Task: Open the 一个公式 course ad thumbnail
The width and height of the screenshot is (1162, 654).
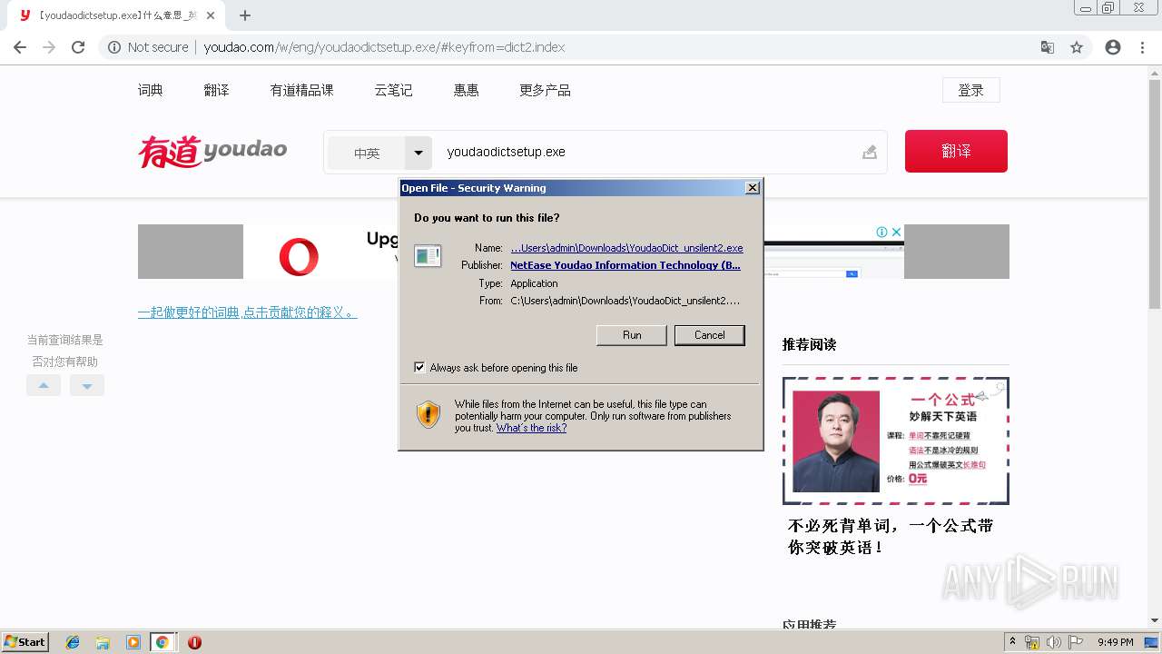Action: [896, 441]
